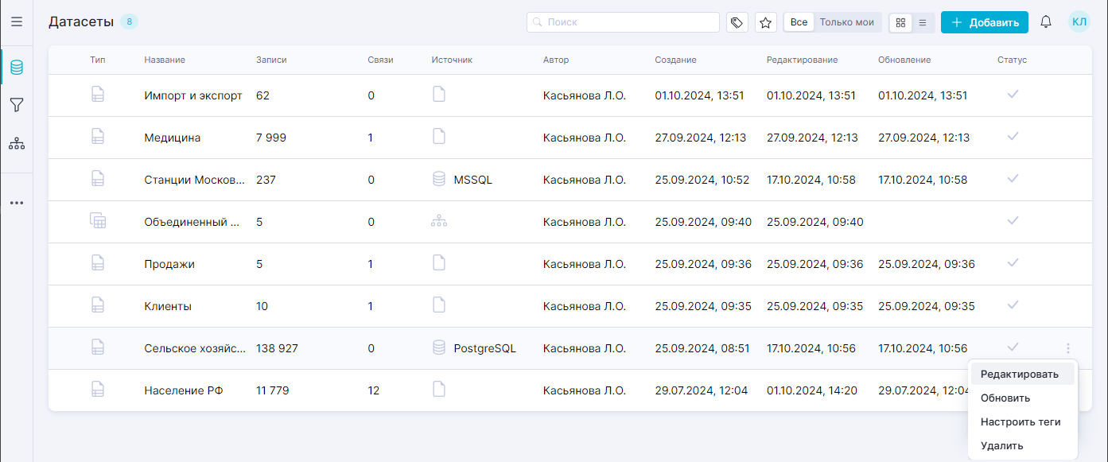This screenshot has width=1108, height=462.
Task: Open the КЛ user profile avatar
Action: tap(1079, 22)
